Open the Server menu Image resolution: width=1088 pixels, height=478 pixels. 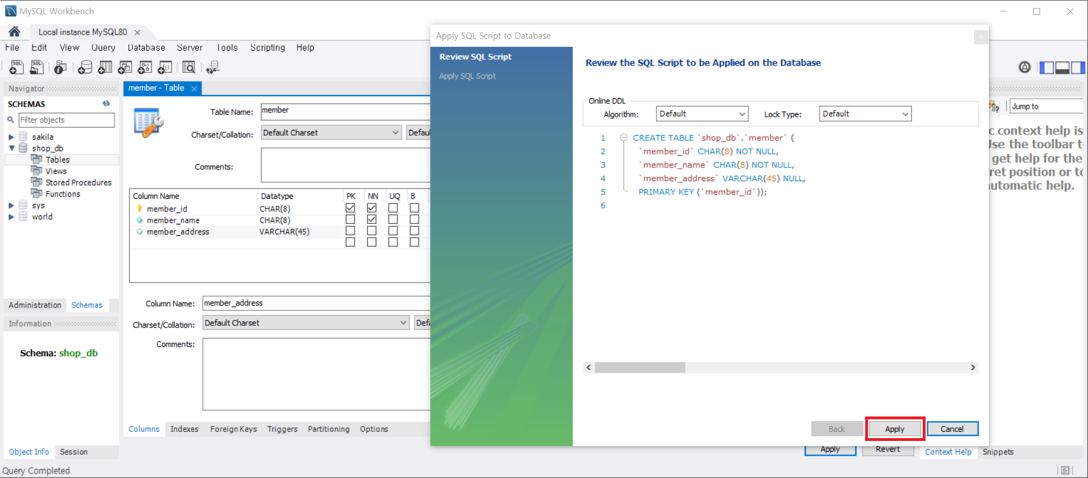[x=190, y=48]
